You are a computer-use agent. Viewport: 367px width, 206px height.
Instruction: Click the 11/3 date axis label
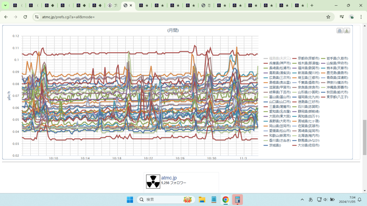243,158
